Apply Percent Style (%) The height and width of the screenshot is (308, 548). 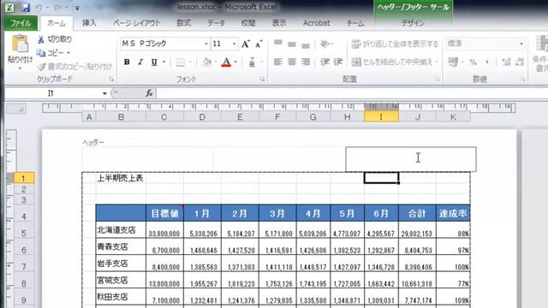point(473,62)
